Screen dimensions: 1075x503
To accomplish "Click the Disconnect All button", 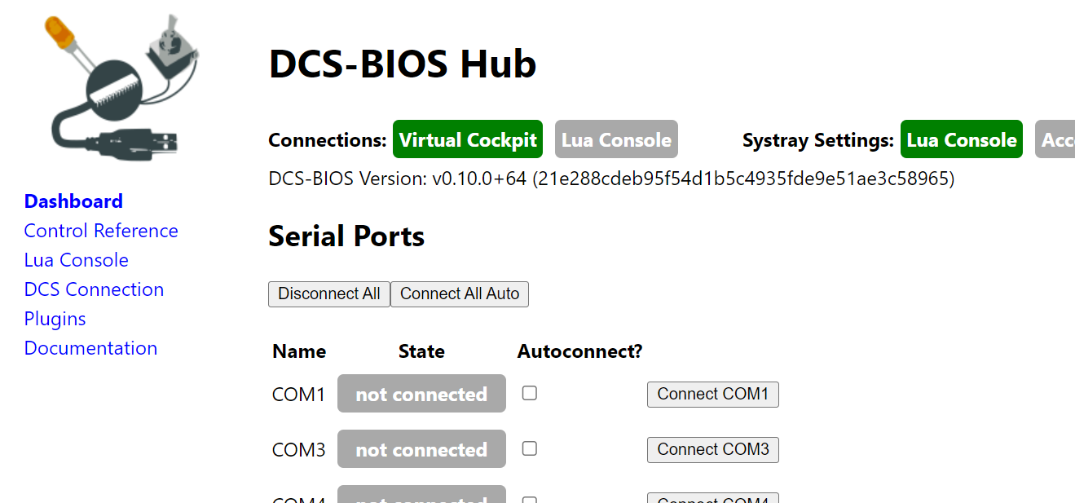I will pyautogui.click(x=329, y=294).
